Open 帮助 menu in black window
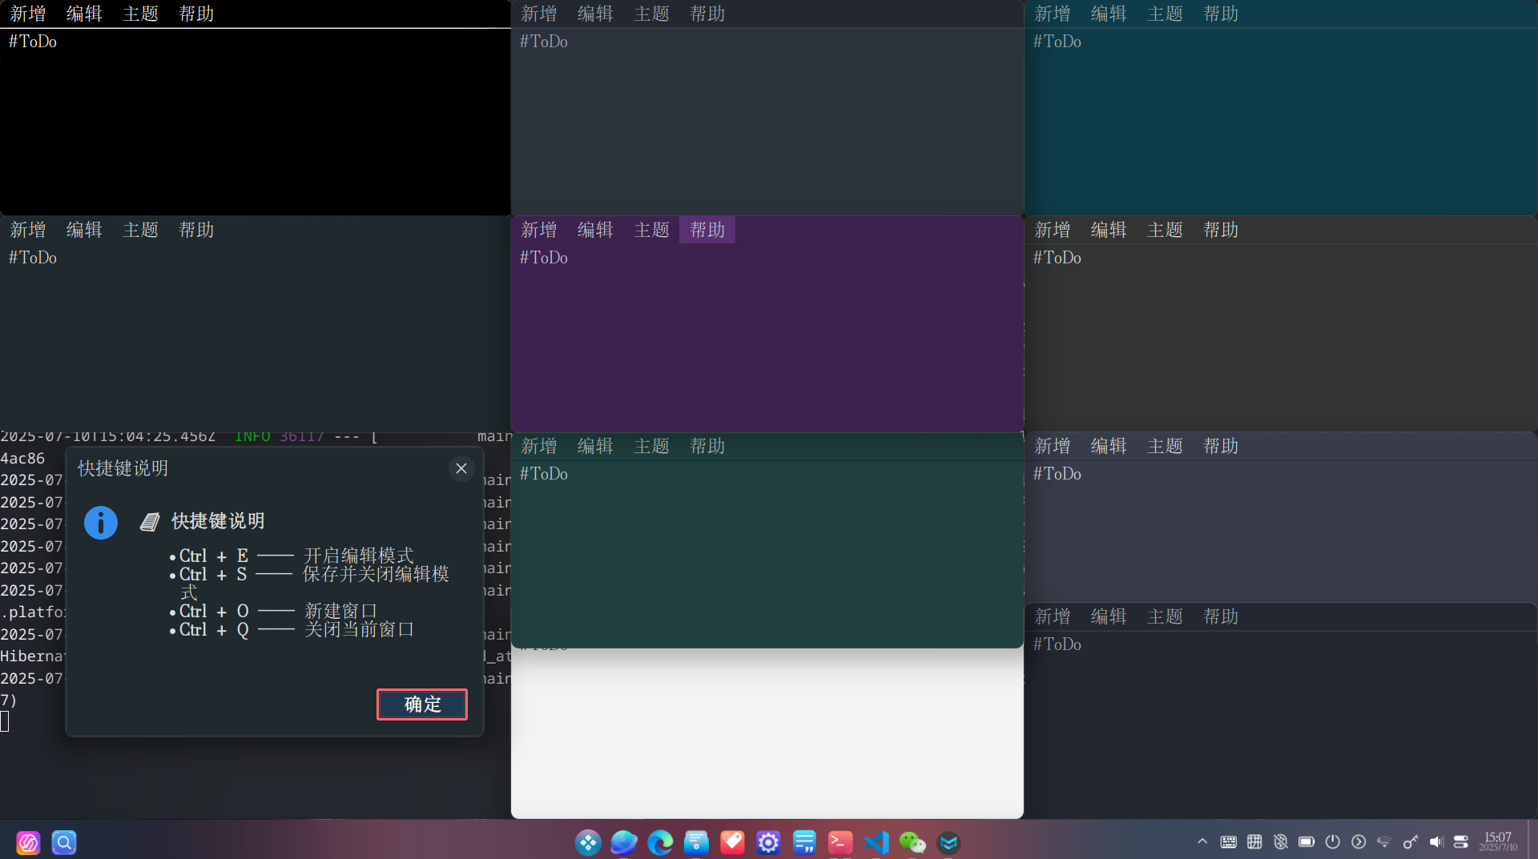Image resolution: width=1538 pixels, height=859 pixels. 196,14
